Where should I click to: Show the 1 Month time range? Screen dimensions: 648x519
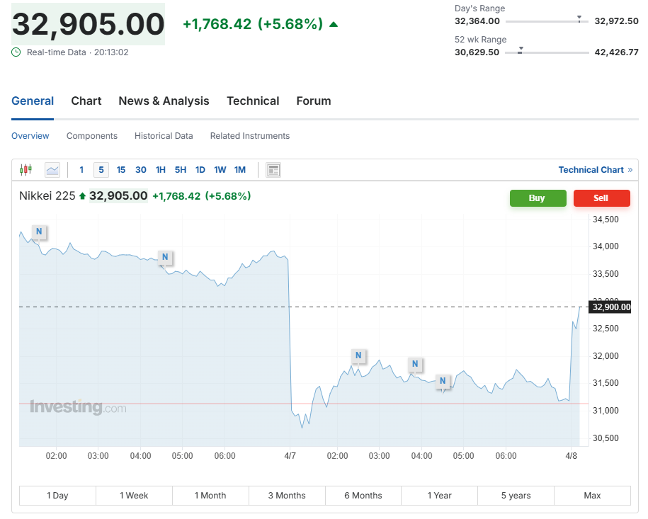pos(210,496)
